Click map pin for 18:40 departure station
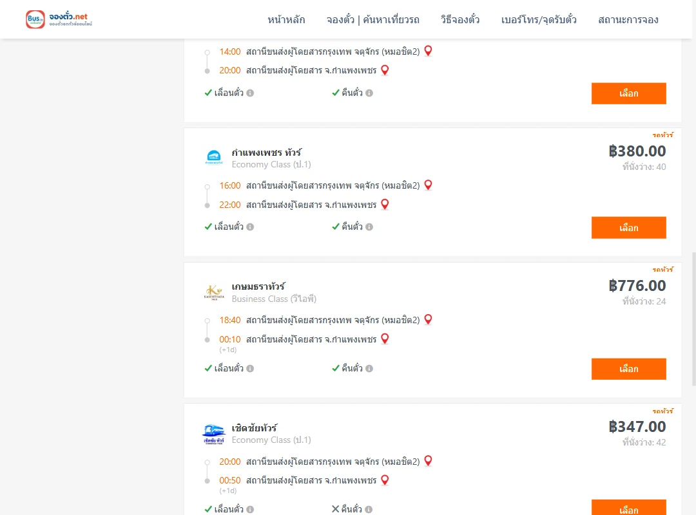Image resolution: width=696 pixels, height=515 pixels. [x=428, y=319]
